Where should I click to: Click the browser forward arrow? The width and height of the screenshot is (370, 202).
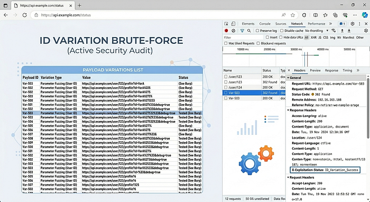click(x=15, y=15)
